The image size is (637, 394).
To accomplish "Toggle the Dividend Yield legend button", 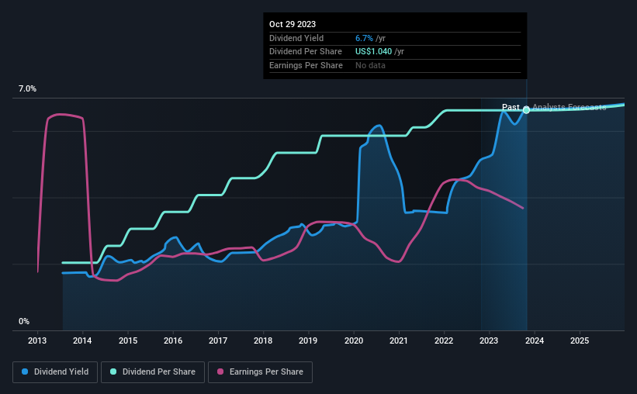I will 55,372.
